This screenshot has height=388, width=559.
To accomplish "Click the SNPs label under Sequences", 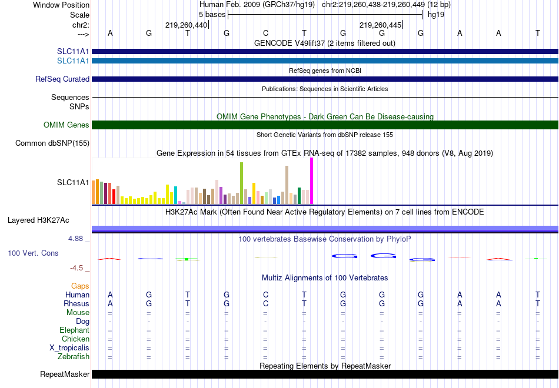I will 79,106.
